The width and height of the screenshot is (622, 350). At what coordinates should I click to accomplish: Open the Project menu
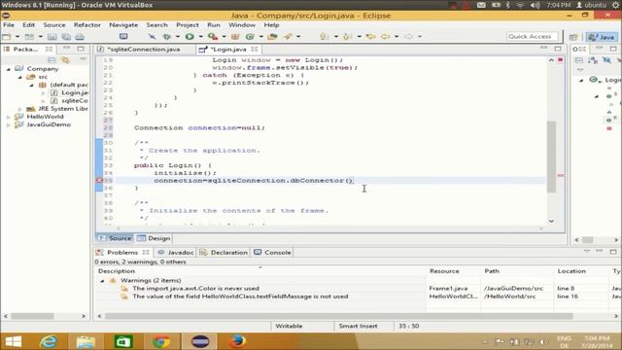pyautogui.click(x=188, y=24)
